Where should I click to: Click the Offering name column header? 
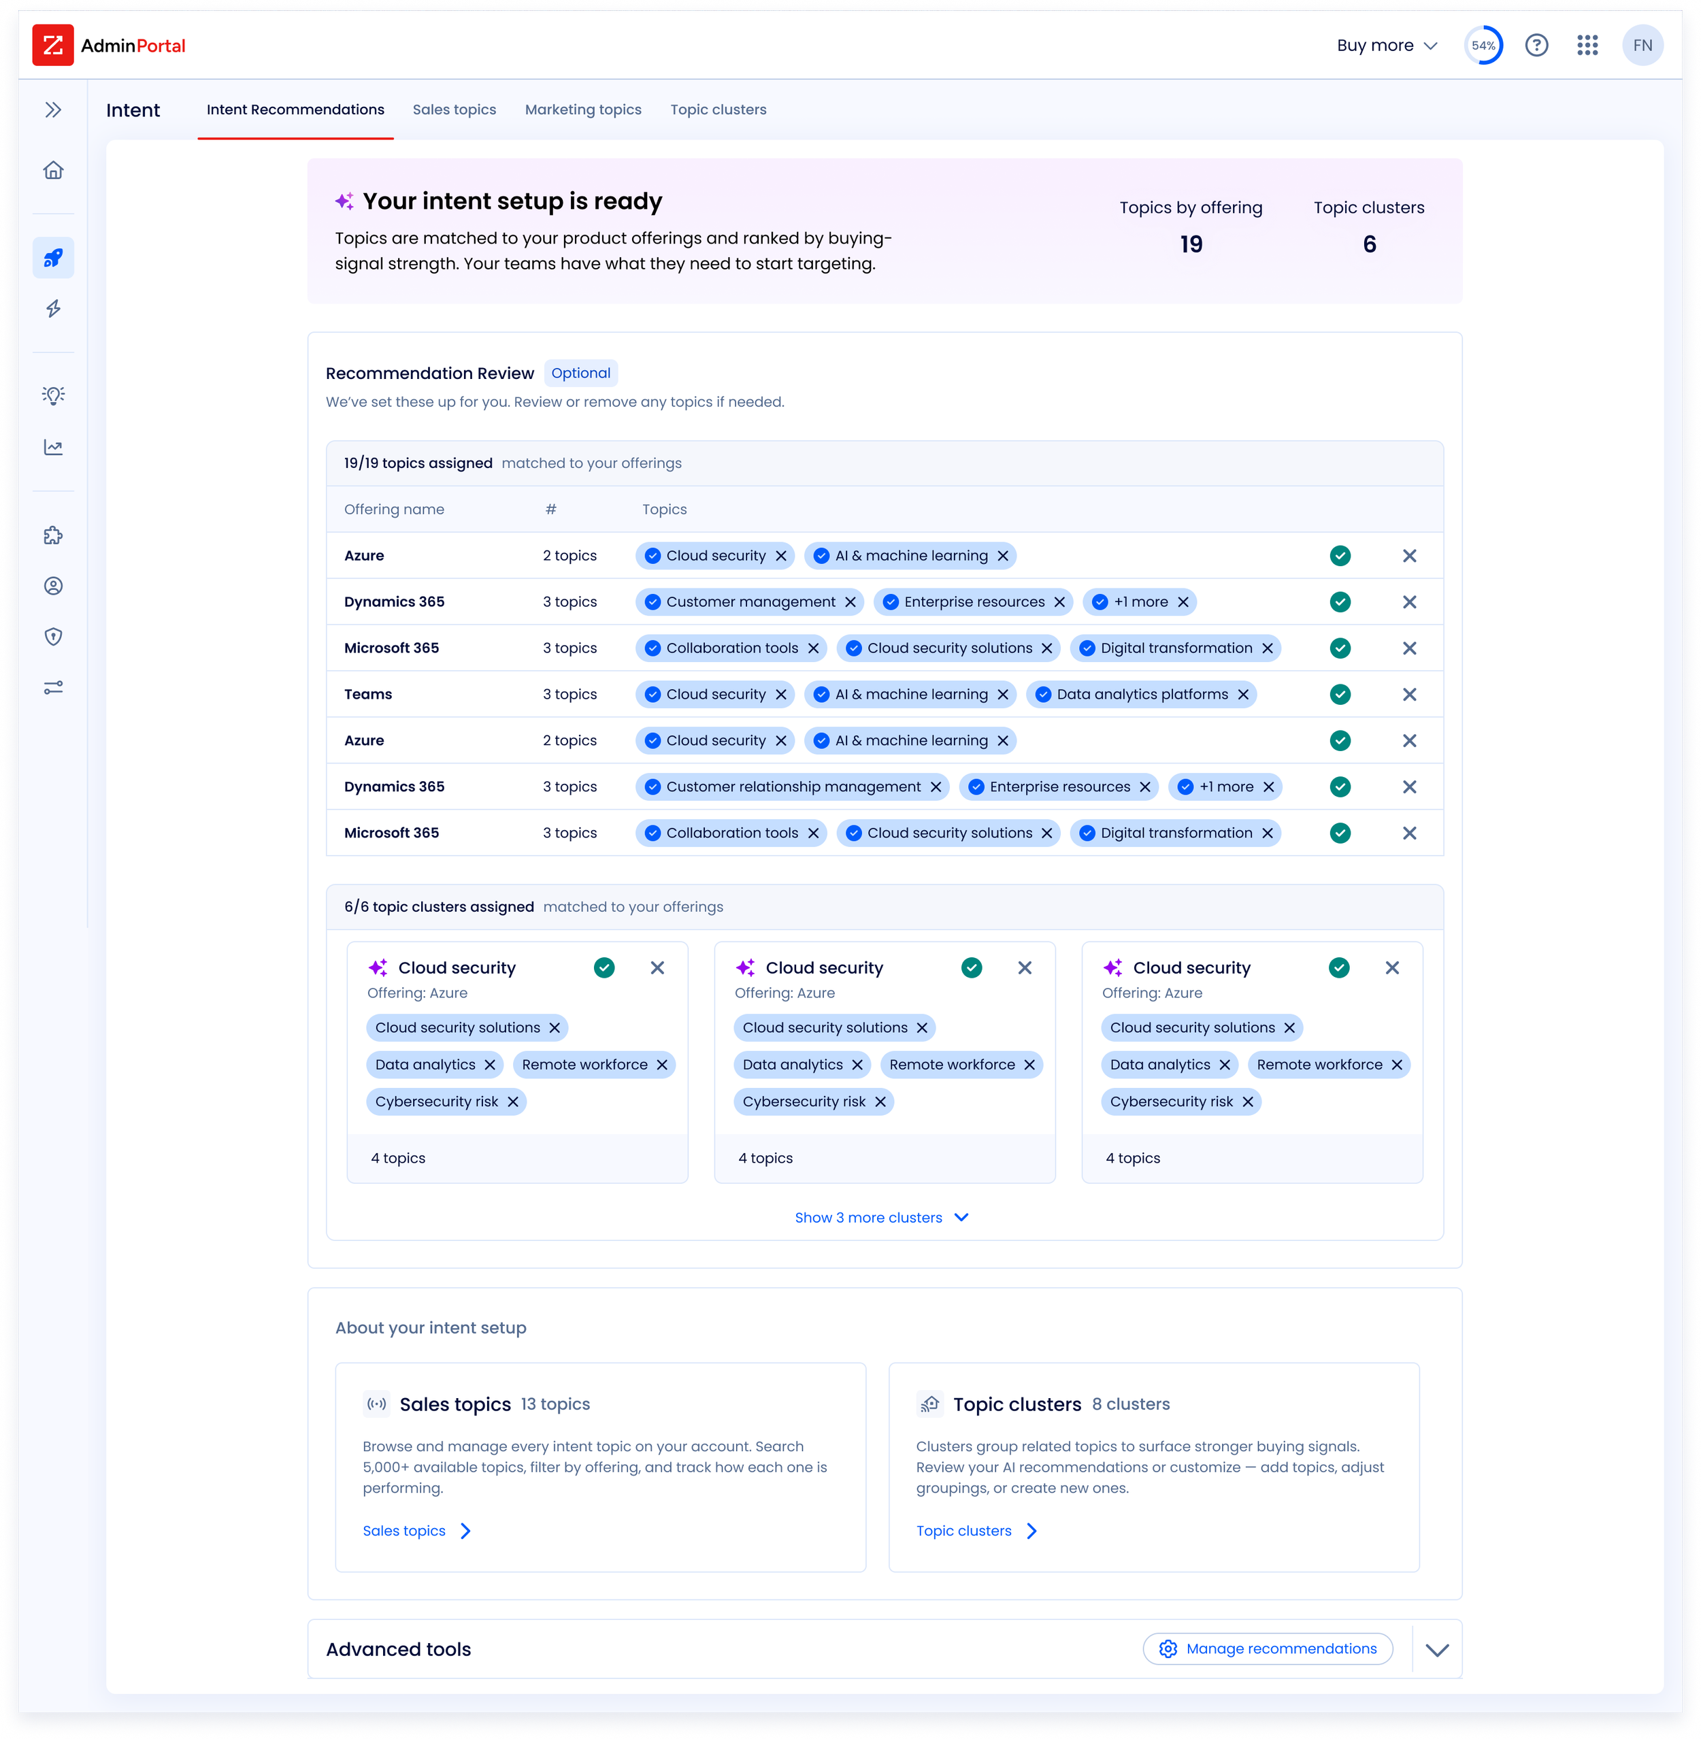point(394,510)
